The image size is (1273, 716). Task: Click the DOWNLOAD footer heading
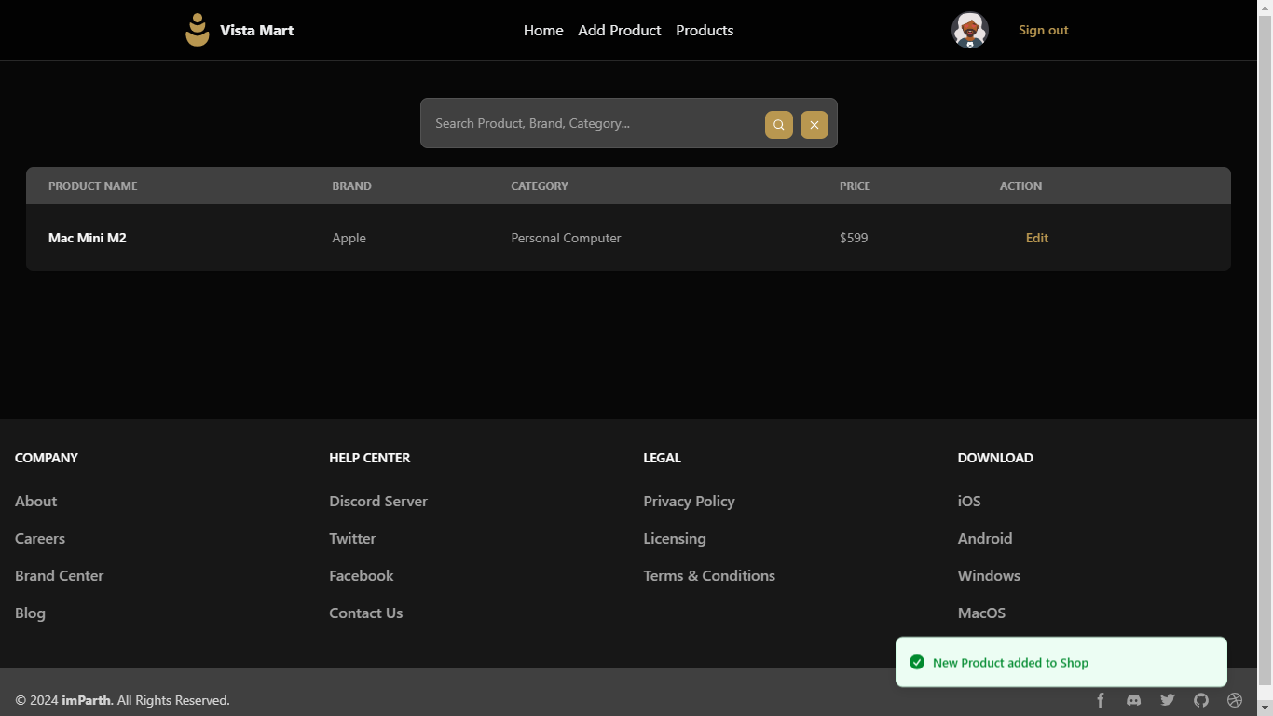[995, 458]
